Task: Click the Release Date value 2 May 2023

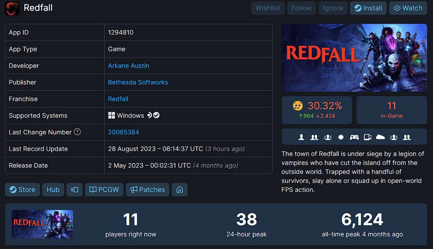Action: point(150,165)
